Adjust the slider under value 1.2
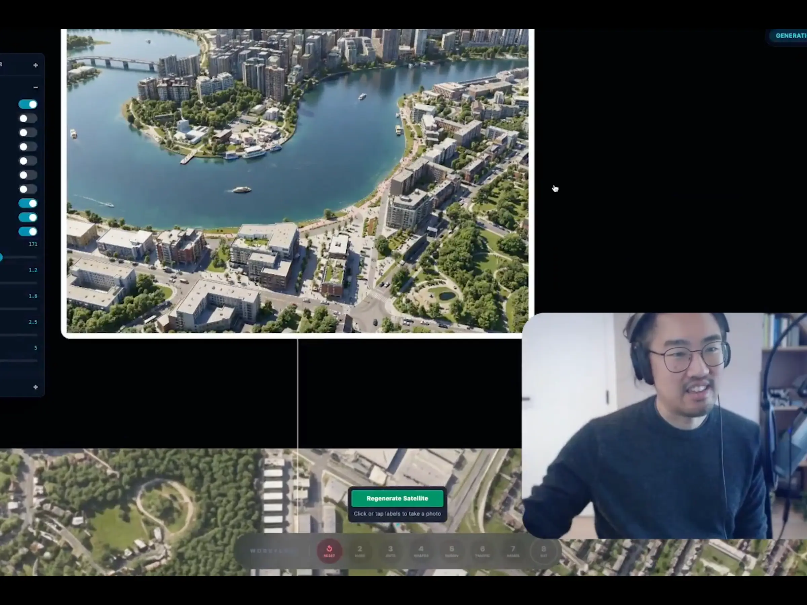This screenshot has width=807, height=605. (18, 283)
